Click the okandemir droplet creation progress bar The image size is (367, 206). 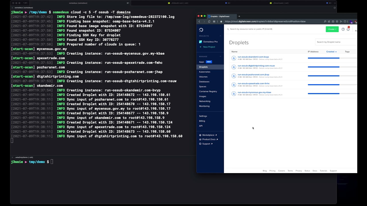pyautogui.click(x=333, y=58)
